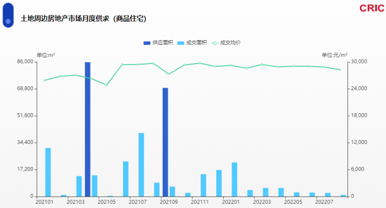
Task: Click the light blue bar at 202207
Action: [328, 195]
